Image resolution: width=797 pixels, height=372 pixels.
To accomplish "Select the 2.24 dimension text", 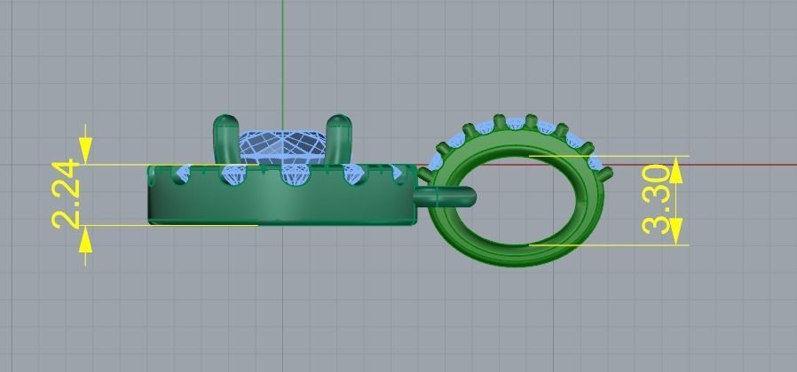I will (66, 194).
